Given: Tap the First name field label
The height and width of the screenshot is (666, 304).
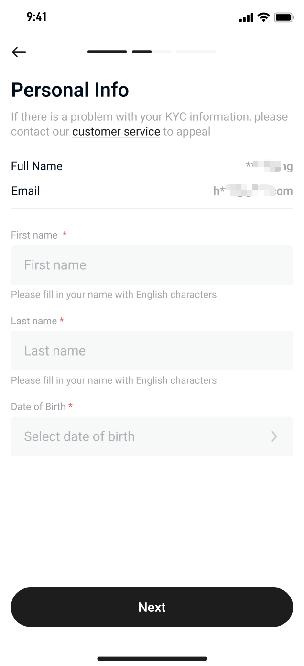Looking at the screenshot, I should coord(34,235).
